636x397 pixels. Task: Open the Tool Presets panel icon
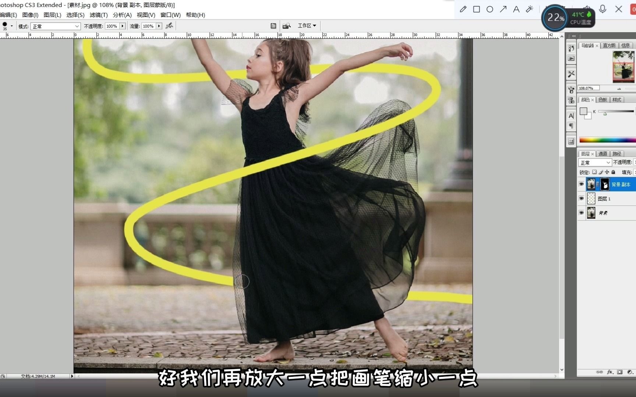(571, 74)
